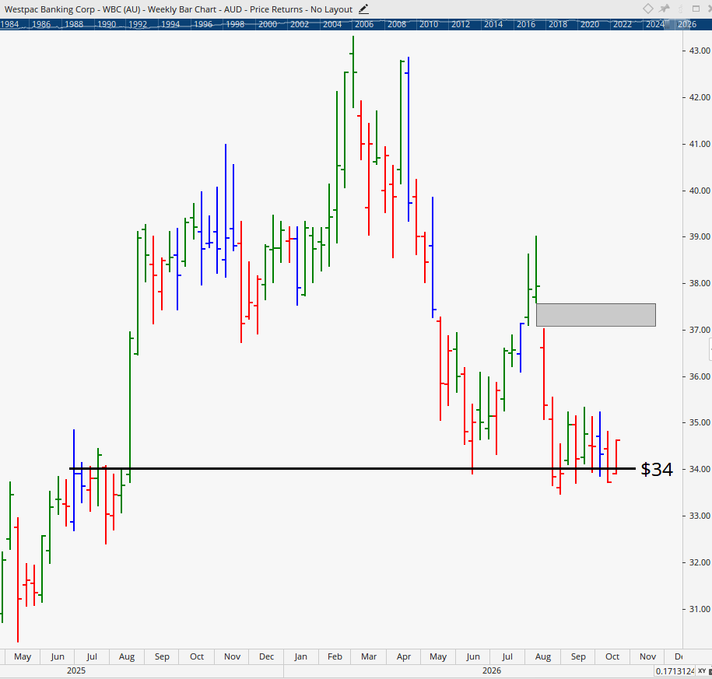
Task: Click the 34.00 price axis label
Action: (x=700, y=469)
